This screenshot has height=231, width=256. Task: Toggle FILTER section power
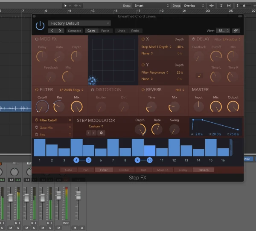pyautogui.click(x=37, y=90)
